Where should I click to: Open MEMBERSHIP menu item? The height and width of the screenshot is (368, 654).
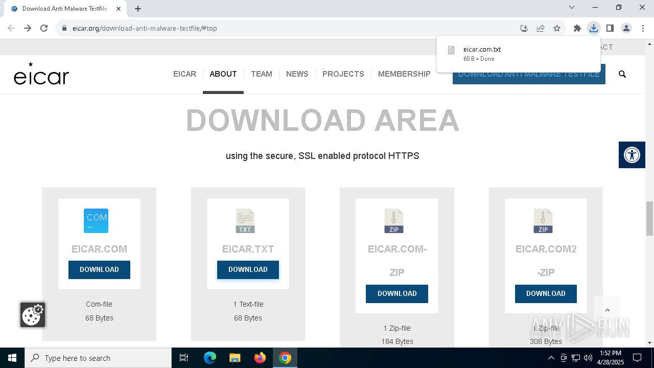[x=404, y=74]
